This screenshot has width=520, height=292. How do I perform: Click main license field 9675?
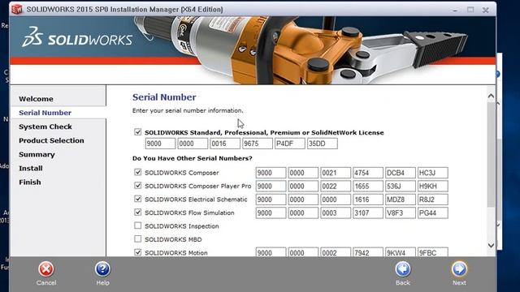point(258,144)
